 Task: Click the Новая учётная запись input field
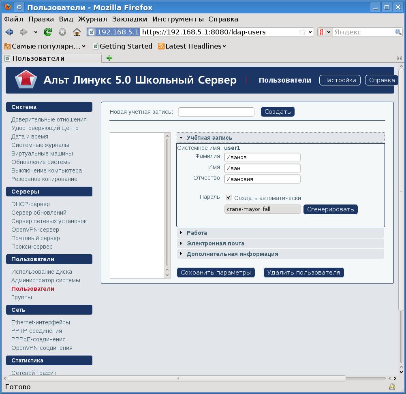click(216, 112)
